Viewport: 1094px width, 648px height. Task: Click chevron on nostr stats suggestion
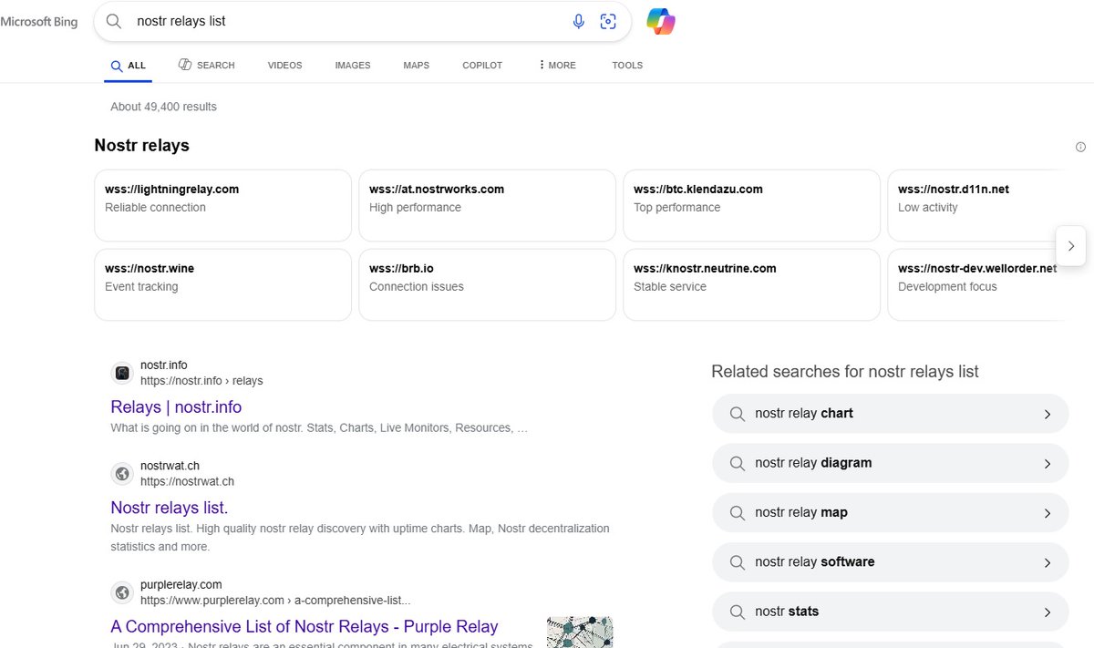[1048, 612]
